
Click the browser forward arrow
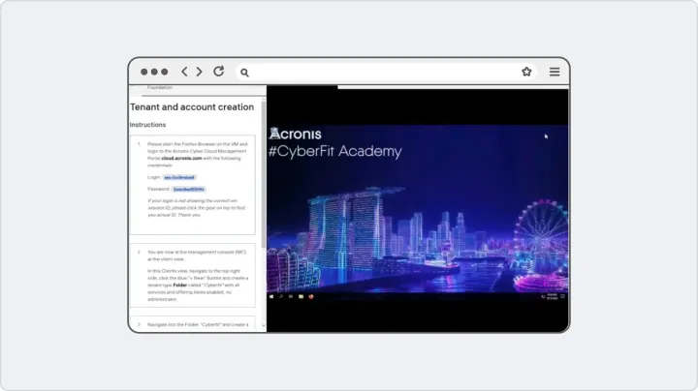[x=200, y=72]
